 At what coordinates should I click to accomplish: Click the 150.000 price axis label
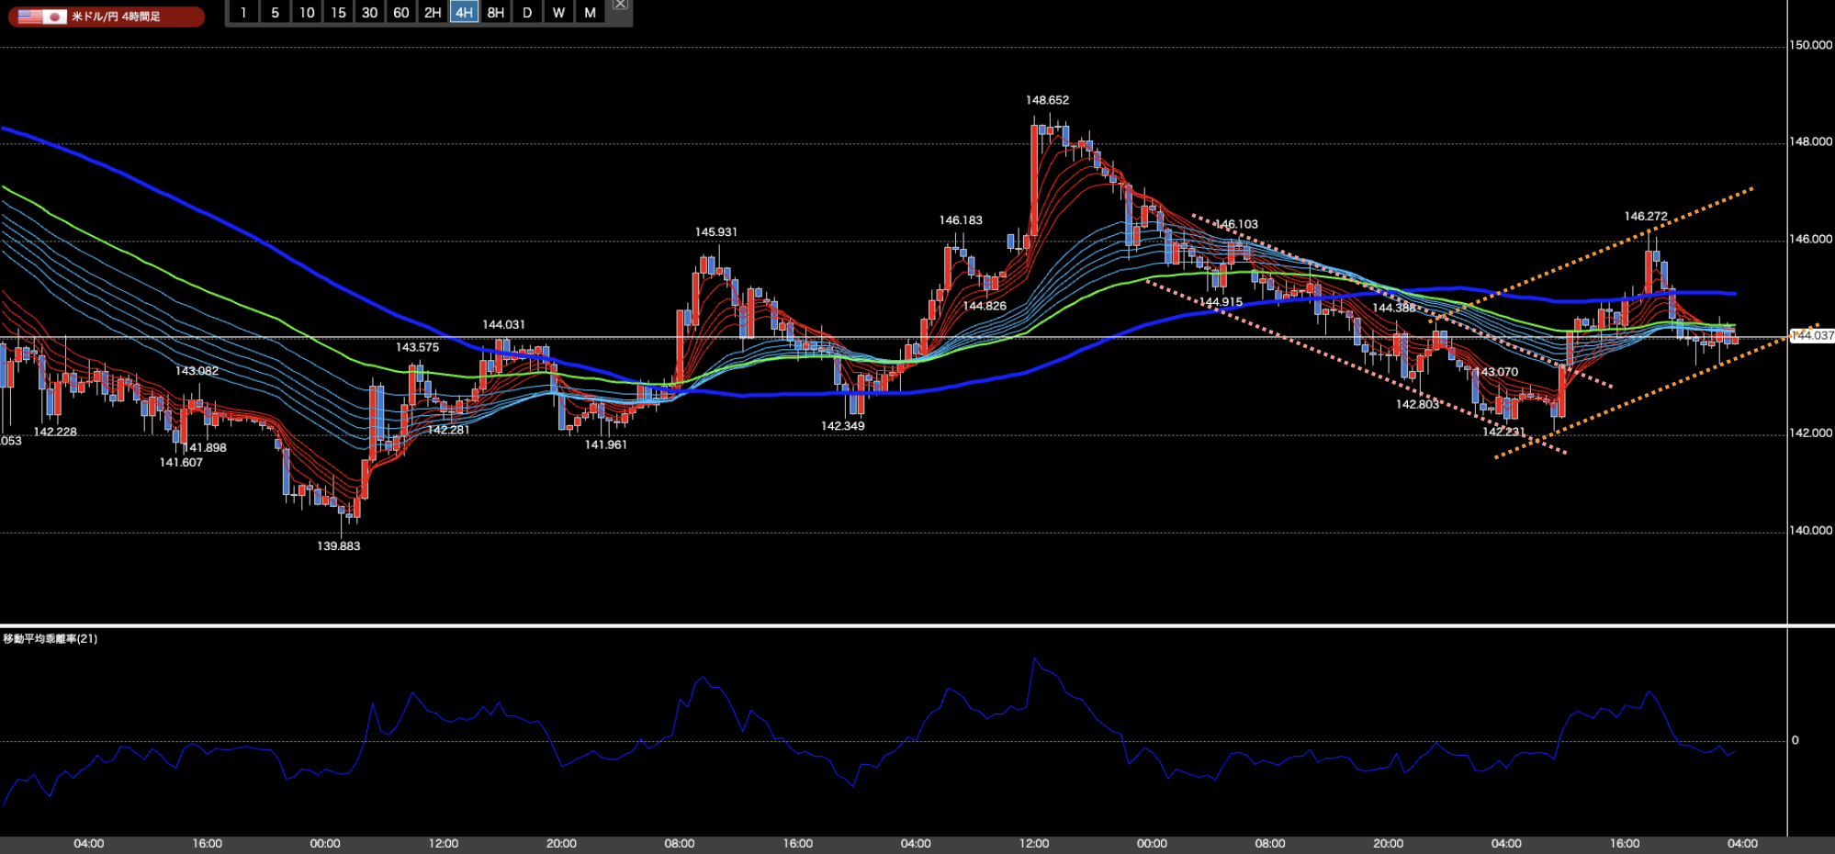coord(1810,45)
